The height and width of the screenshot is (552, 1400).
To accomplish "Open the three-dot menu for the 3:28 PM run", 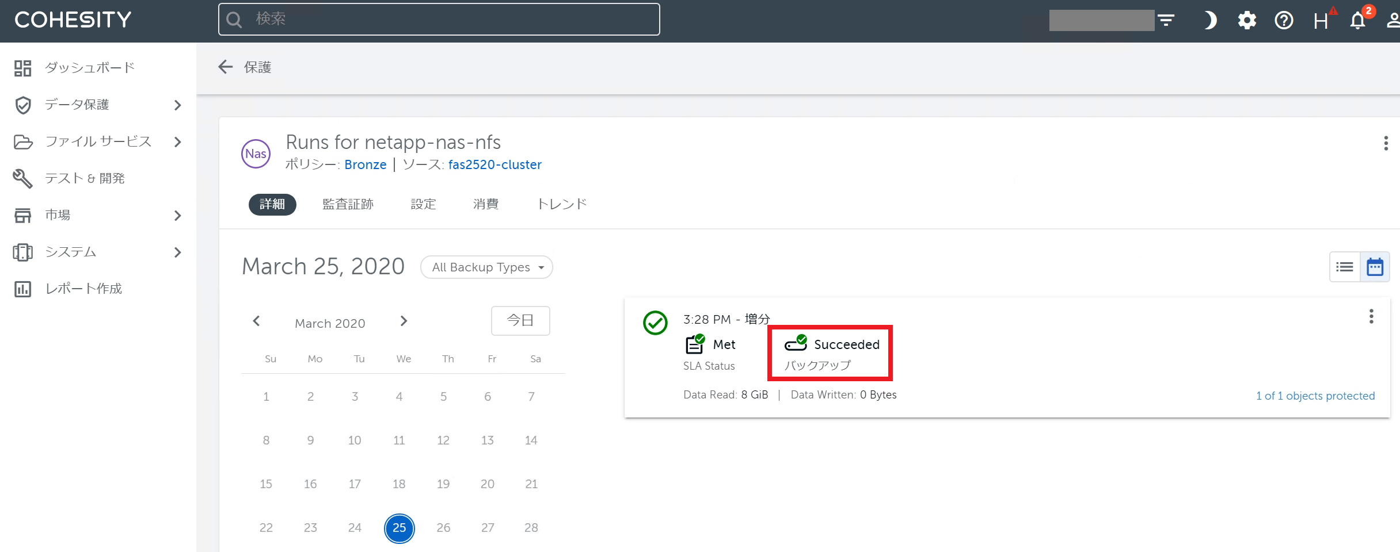I will pos(1371,316).
